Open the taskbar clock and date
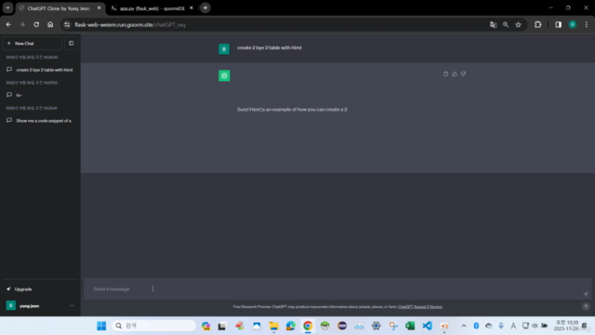Viewport: 595px width, 335px height. [567, 326]
